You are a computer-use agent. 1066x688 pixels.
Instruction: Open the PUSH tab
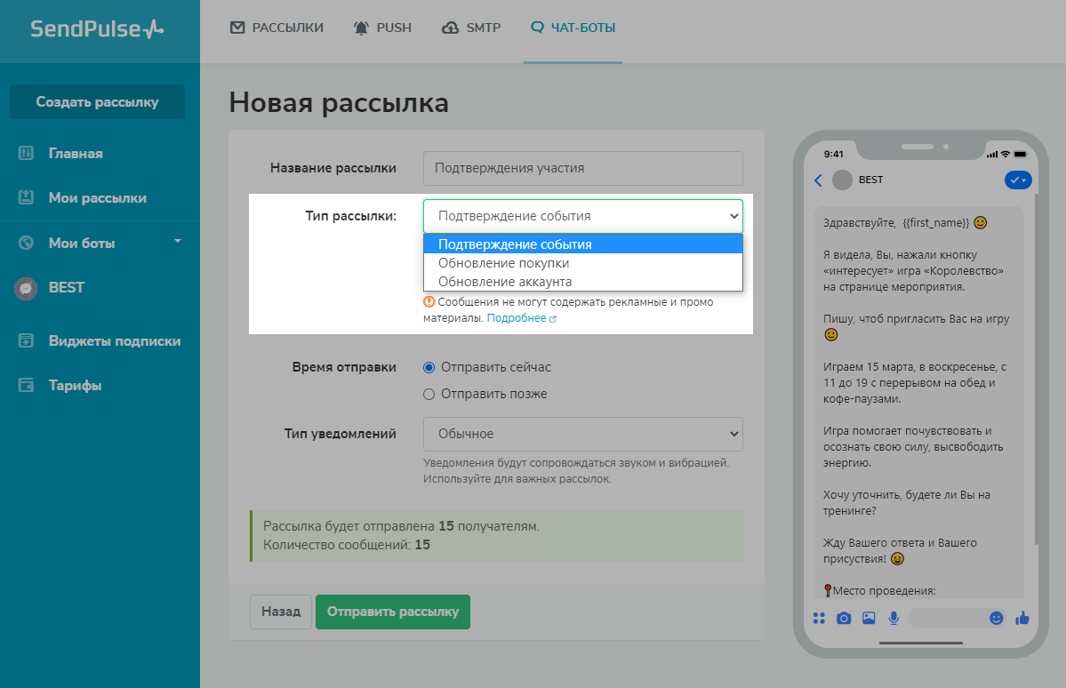382,28
